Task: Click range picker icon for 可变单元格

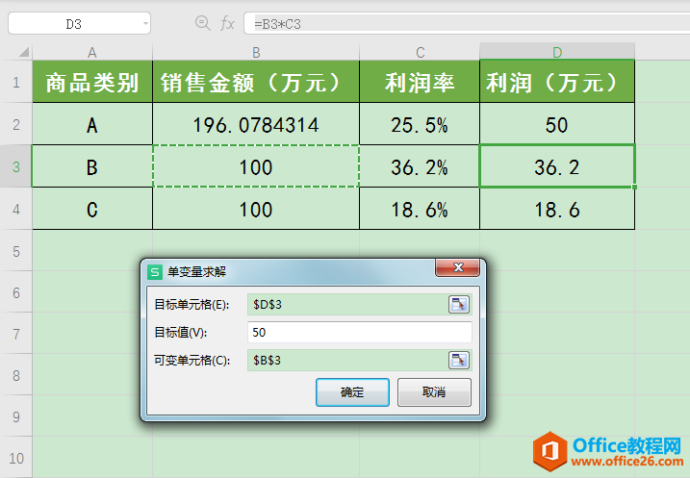Action: point(459,360)
